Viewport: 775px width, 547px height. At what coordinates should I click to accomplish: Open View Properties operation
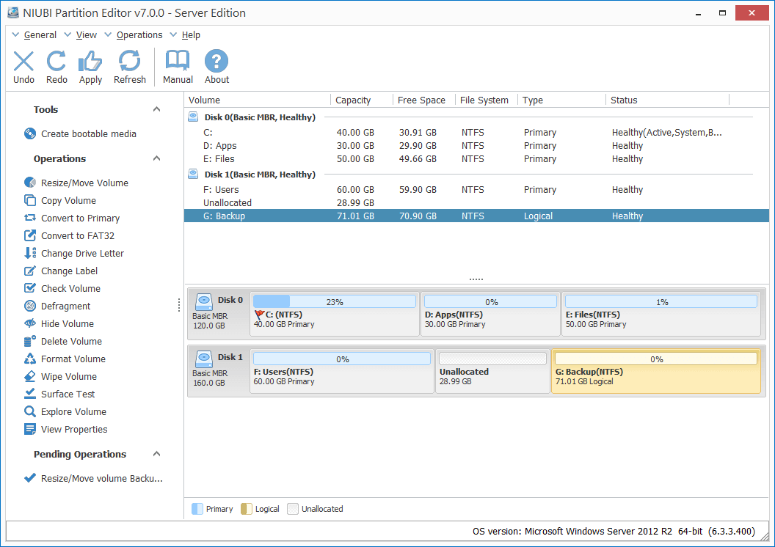coord(66,430)
